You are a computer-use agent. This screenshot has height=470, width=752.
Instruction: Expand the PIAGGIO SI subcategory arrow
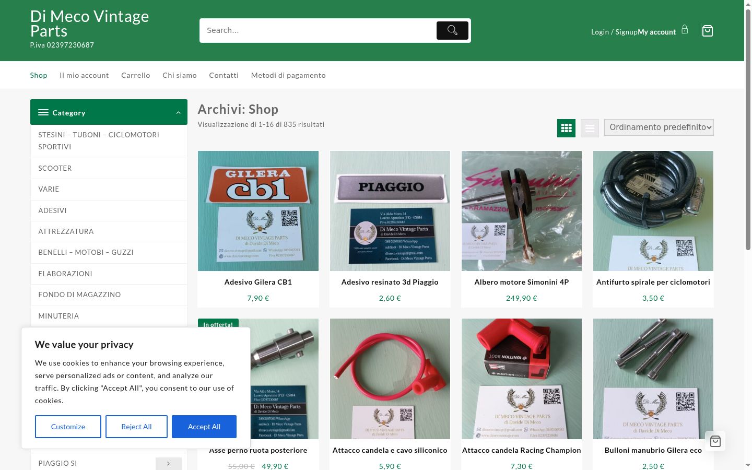(x=169, y=463)
